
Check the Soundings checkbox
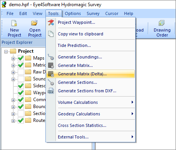(21, 79)
